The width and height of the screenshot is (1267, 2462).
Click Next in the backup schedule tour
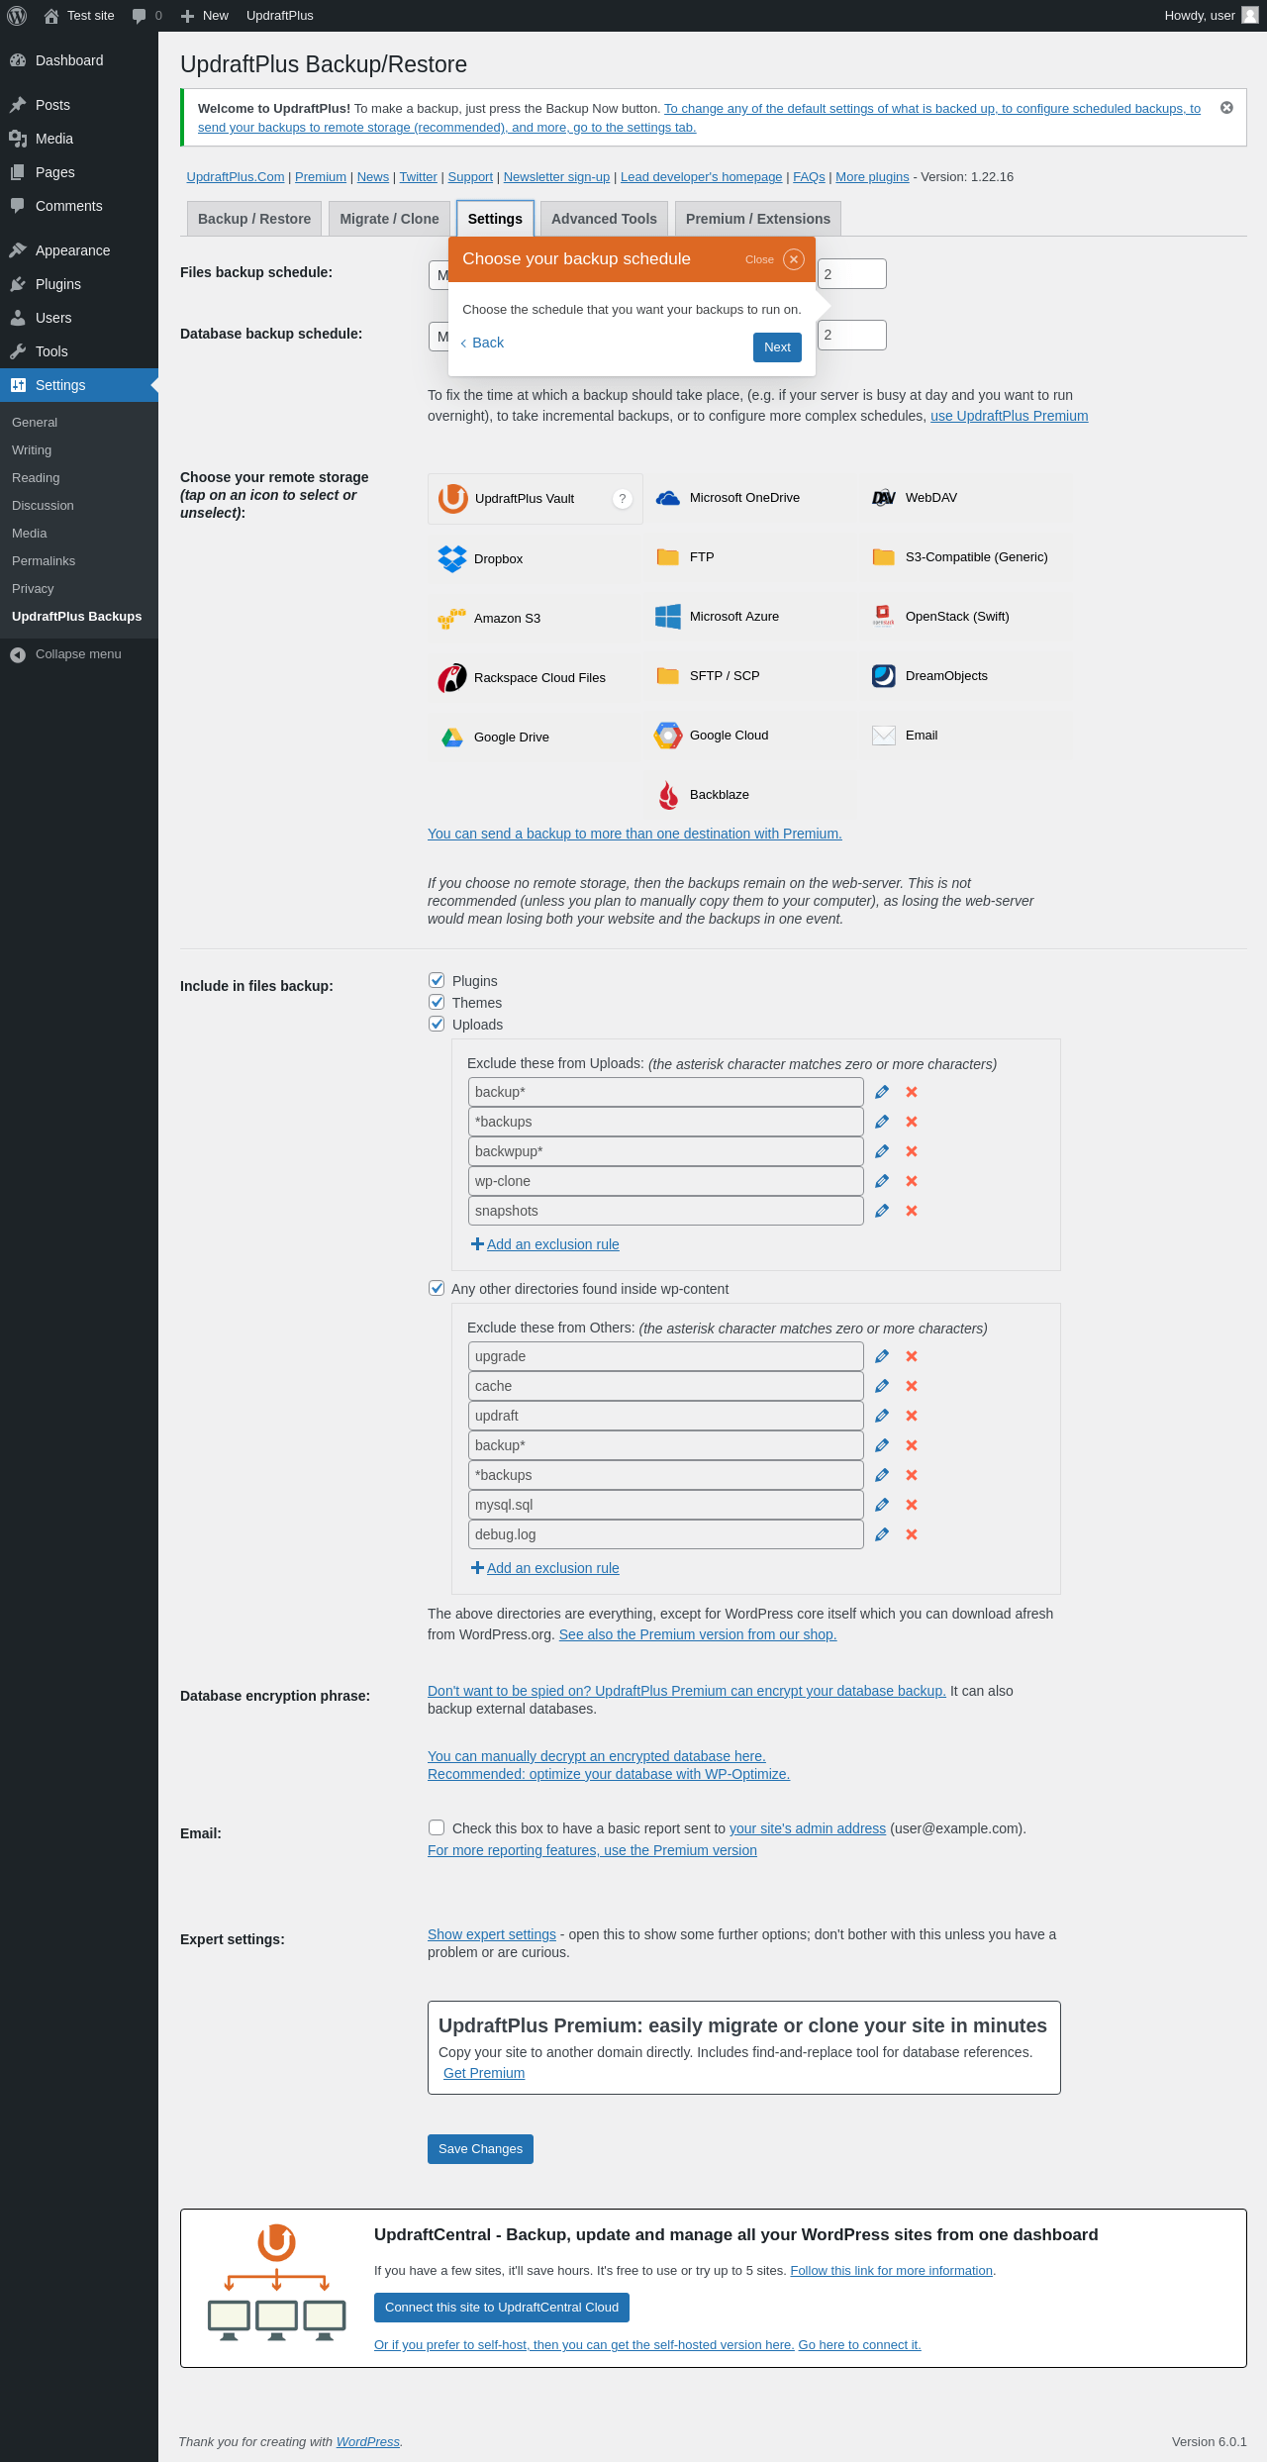(x=777, y=347)
